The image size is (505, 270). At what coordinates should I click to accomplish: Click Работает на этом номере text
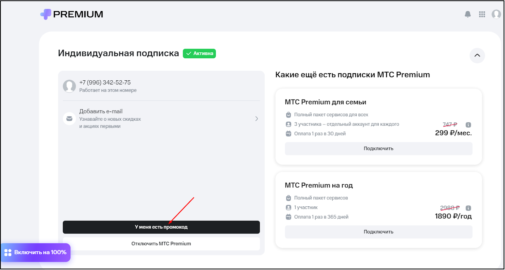point(108,90)
